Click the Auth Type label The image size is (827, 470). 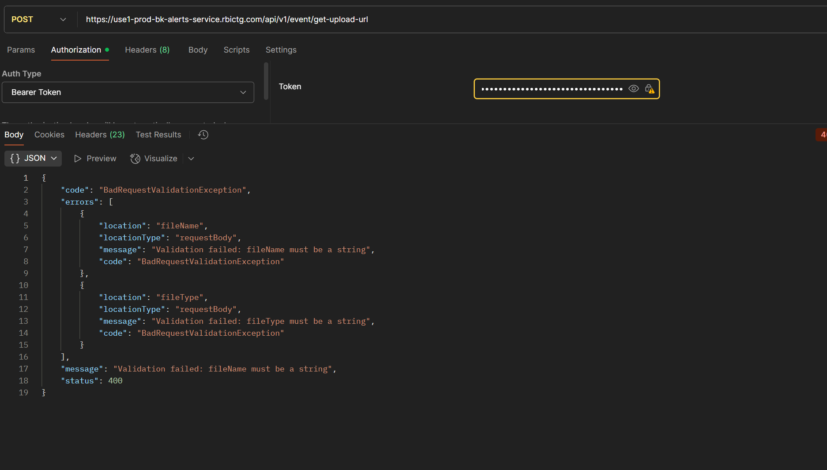pos(22,74)
